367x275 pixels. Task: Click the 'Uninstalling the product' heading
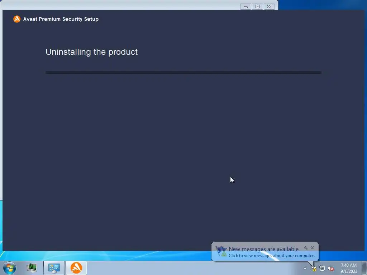[91, 52]
